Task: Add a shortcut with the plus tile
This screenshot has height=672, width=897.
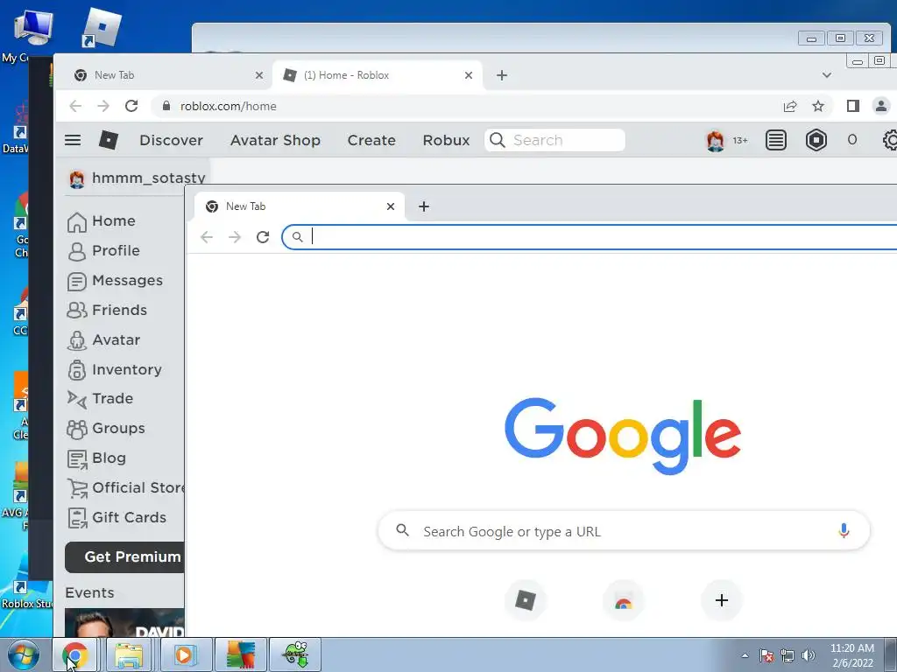Action: (x=722, y=600)
